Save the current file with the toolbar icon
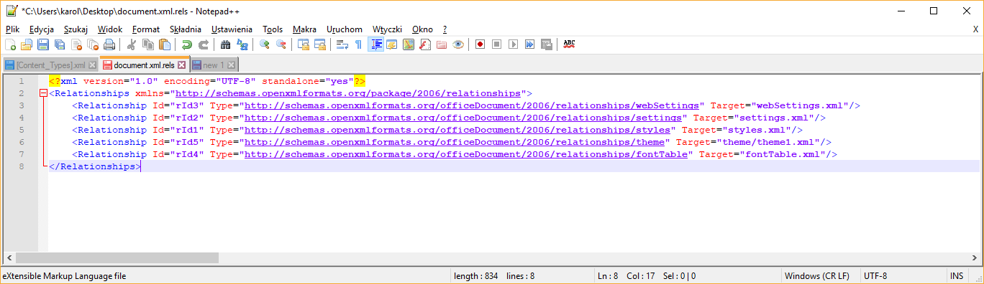This screenshot has width=984, height=284. pos(43,44)
